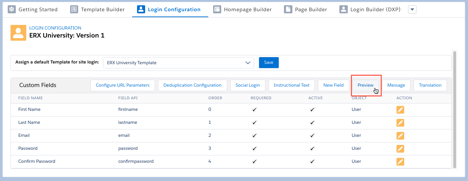
Task: Click the edit pencil icon for First Name
Action: pyautogui.click(x=400, y=110)
